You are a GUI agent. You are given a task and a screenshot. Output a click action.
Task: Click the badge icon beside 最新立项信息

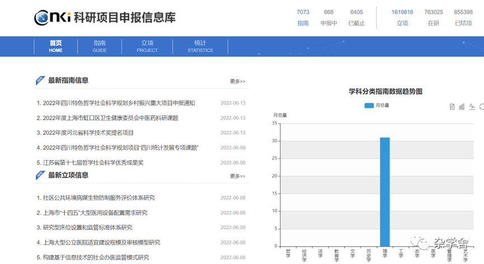pos(40,175)
